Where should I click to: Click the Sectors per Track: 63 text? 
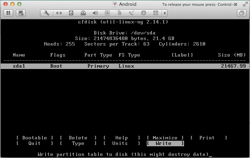click(117, 44)
